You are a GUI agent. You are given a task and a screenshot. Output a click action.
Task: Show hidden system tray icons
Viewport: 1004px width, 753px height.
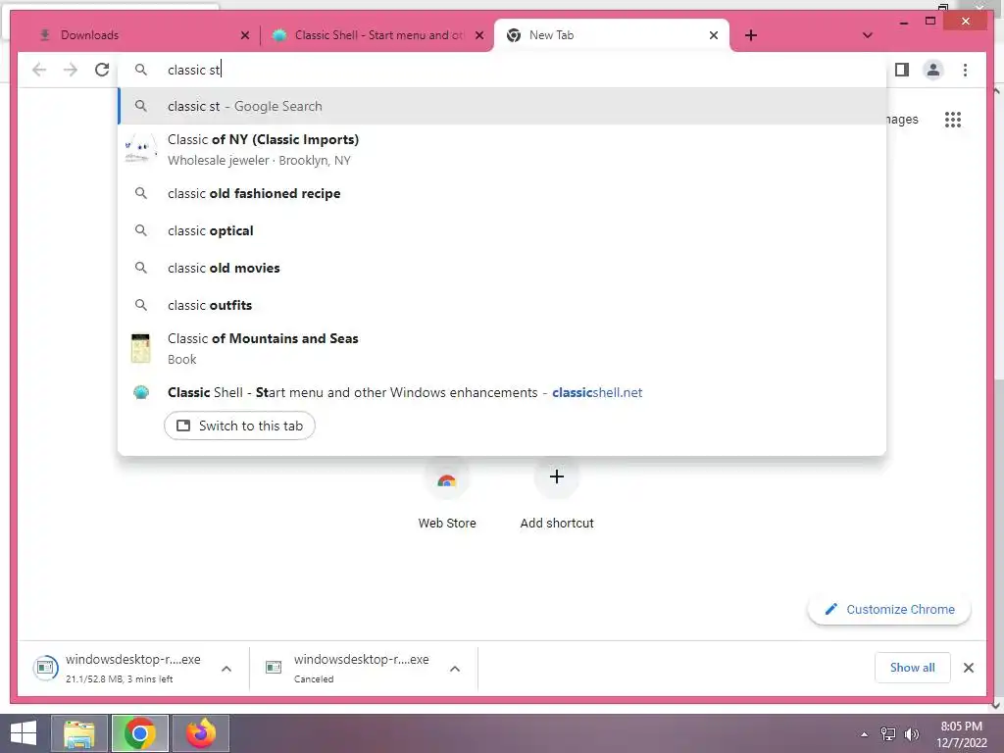(x=865, y=734)
